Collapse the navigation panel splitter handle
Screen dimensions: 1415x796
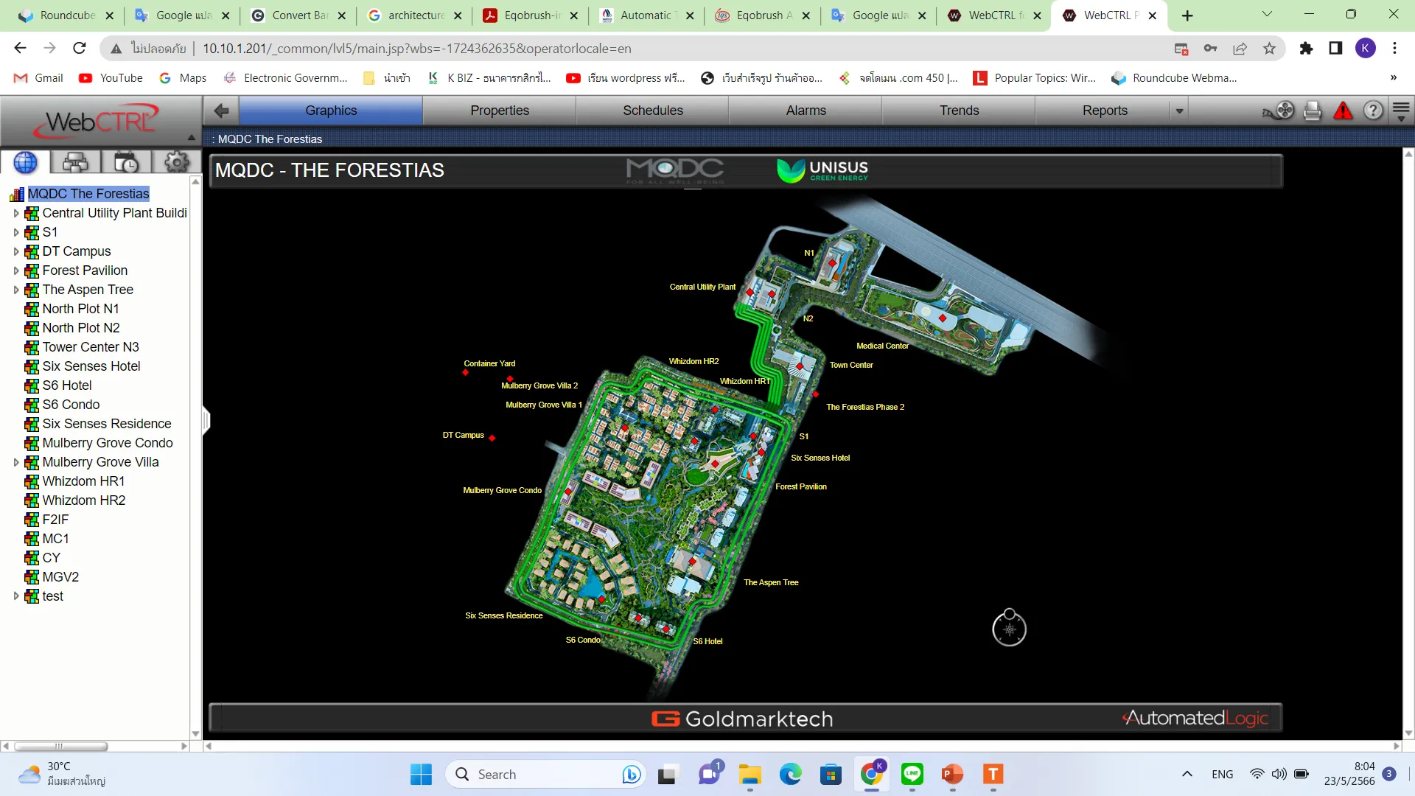pyautogui.click(x=206, y=420)
